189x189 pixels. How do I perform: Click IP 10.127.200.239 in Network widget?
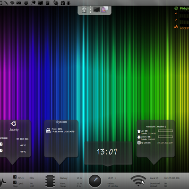pyautogui.click(x=165, y=143)
